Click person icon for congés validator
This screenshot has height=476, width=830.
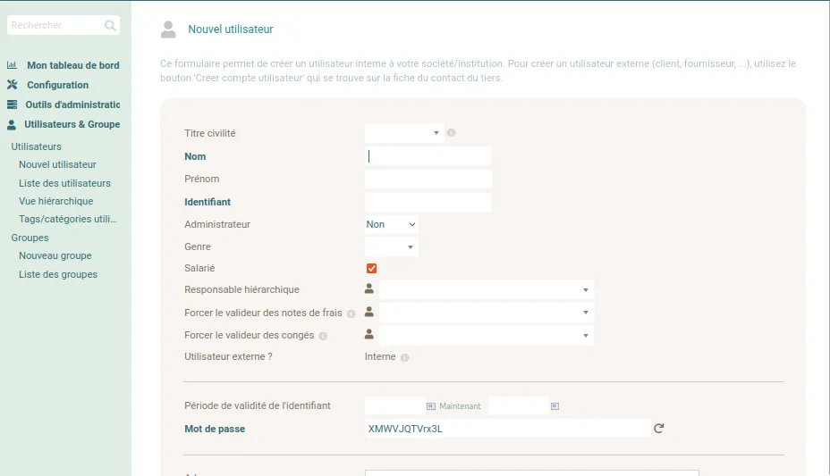[x=369, y=334]
